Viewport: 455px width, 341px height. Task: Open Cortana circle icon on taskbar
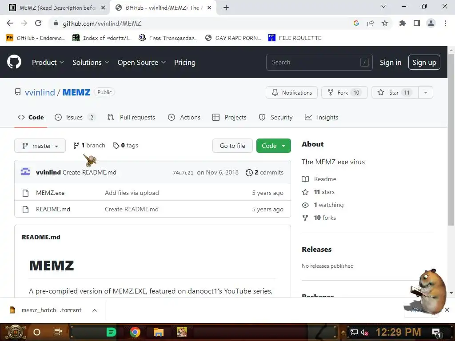37,332
